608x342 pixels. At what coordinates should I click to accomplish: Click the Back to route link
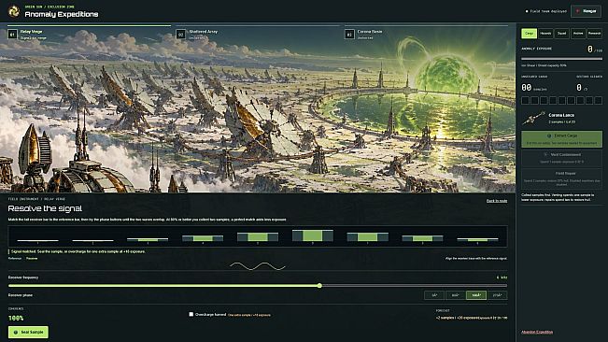pos(497,201)
